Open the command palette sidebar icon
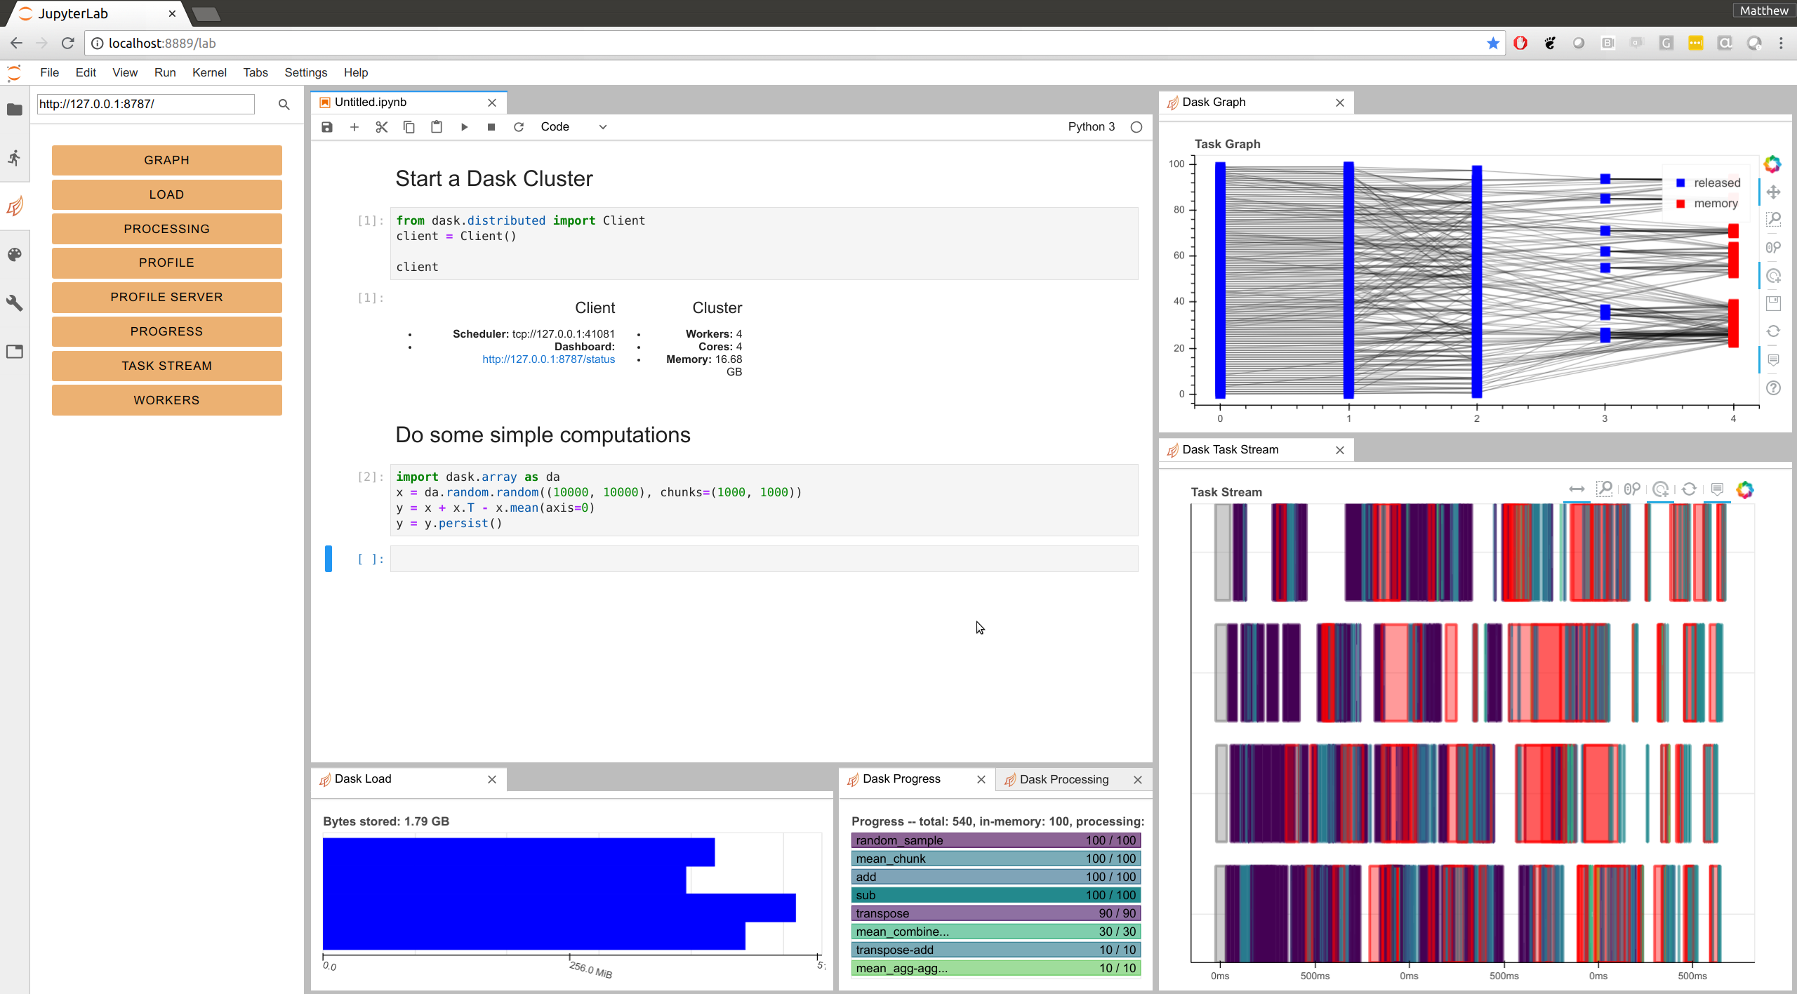Viewport: 1797px width, 994px height. (x=15, y=255)
